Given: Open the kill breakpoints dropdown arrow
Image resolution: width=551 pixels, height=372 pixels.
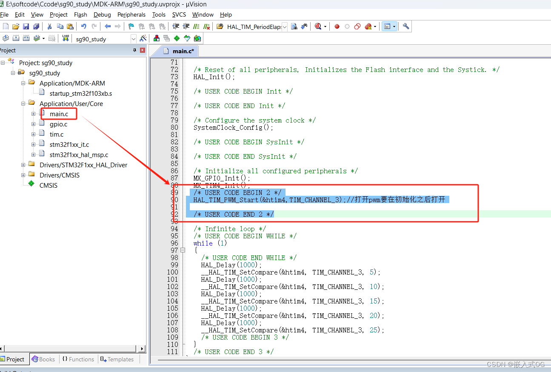Looking at the screenshot, I should pyautogui.click(x=375, y=26).
